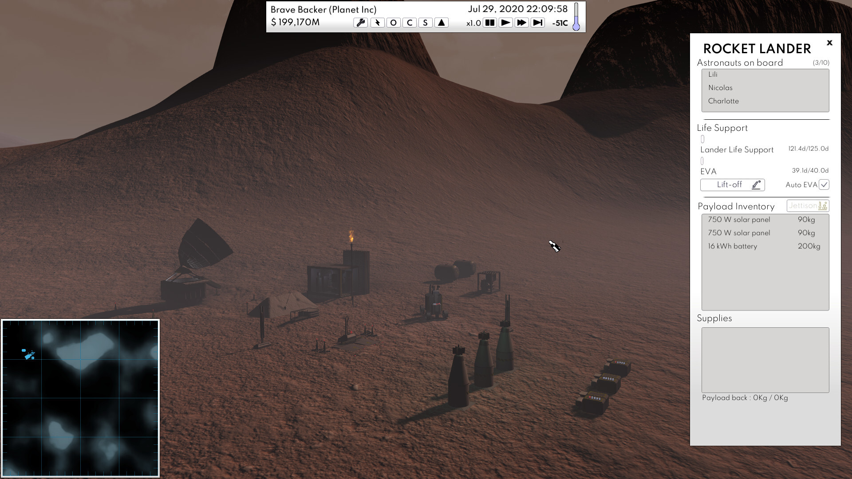Select astronaut Lili in the list

click(x=713, y=75)
